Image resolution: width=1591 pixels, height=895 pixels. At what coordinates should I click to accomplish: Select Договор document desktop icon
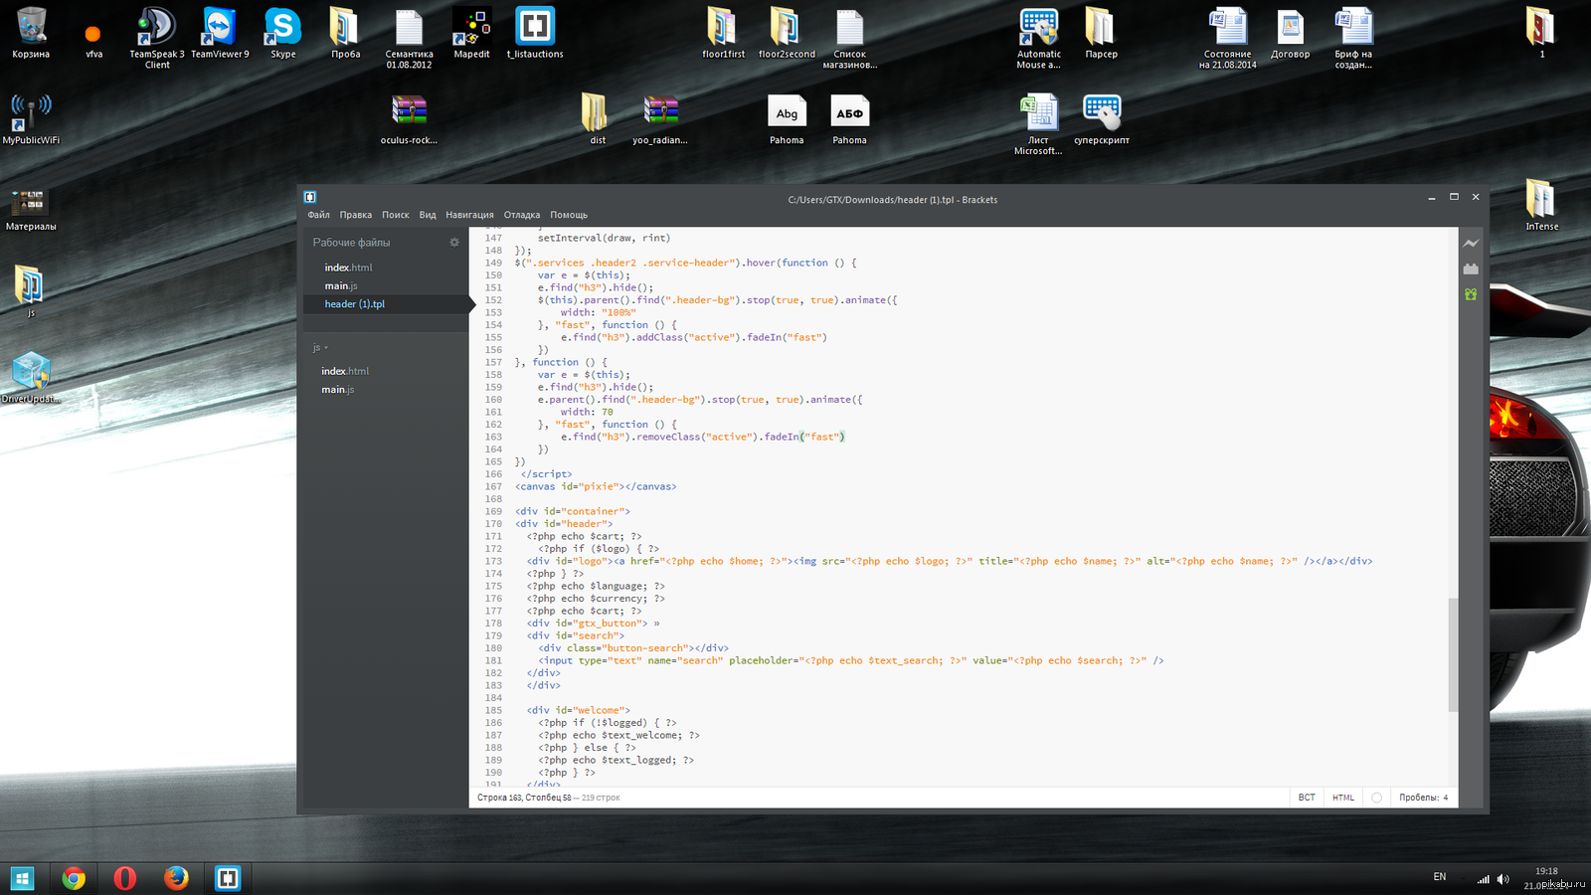1291,33
